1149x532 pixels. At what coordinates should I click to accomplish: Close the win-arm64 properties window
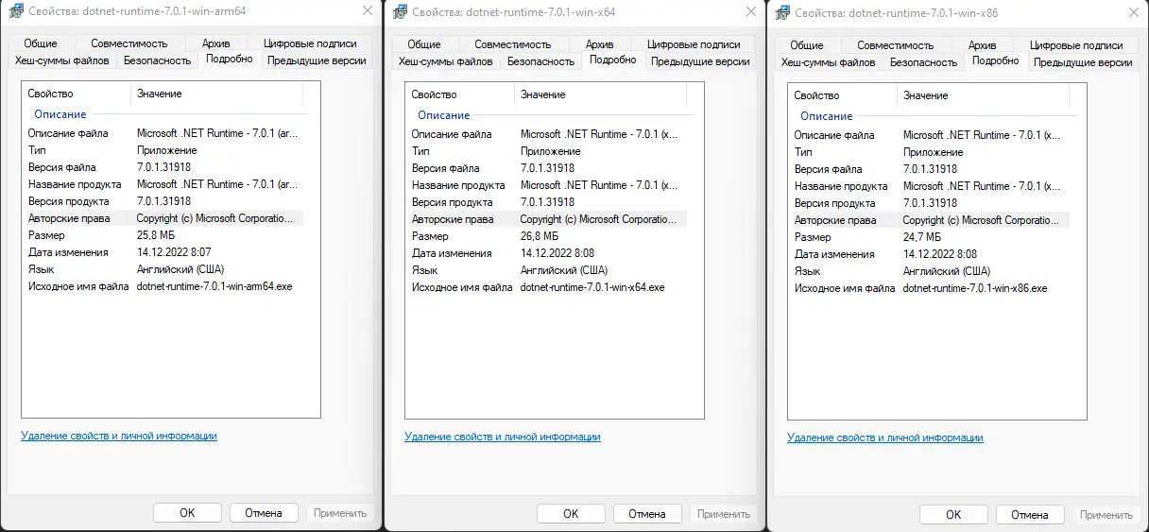366,12
